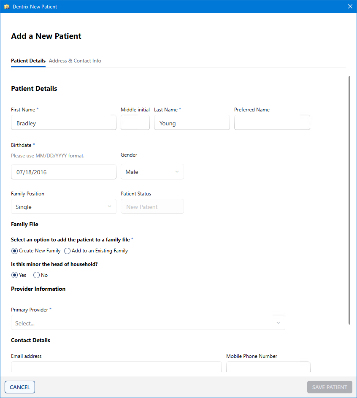
Task: Select the Patient Details tab
Action: point(28,61)
